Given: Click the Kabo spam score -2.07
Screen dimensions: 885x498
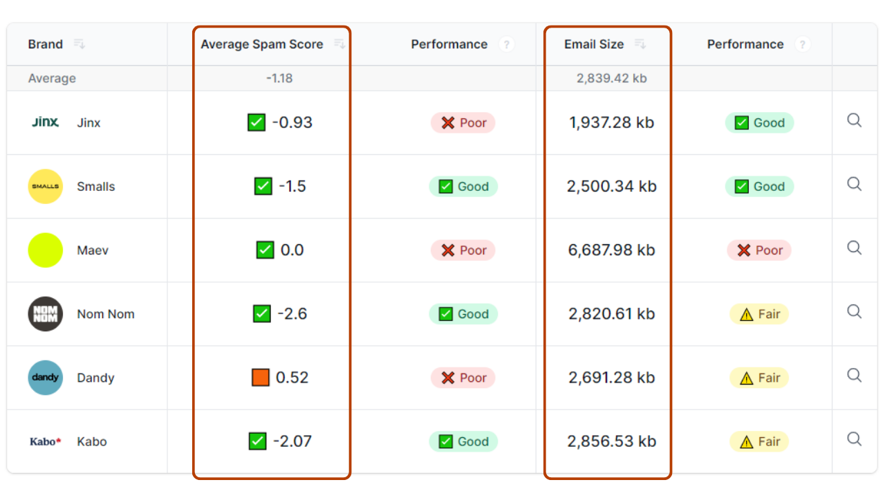Looking at the screenshot, I should coord(292,441).
